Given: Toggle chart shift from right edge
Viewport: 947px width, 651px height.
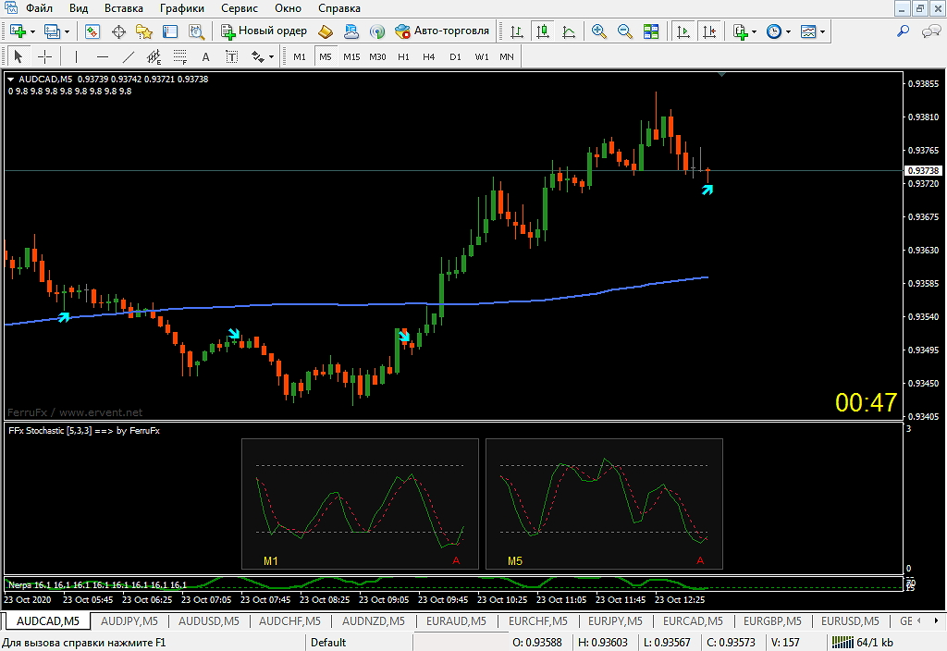Looking at the screenshot, I should coord(709,31).
